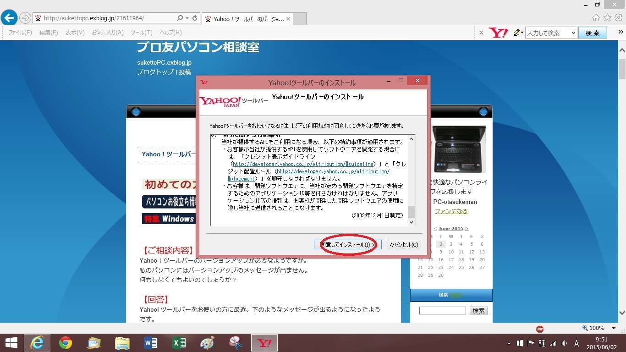Open Microsoft Excel from taskbar
Viewport: 626px width, 352px height.
(179, 343)
